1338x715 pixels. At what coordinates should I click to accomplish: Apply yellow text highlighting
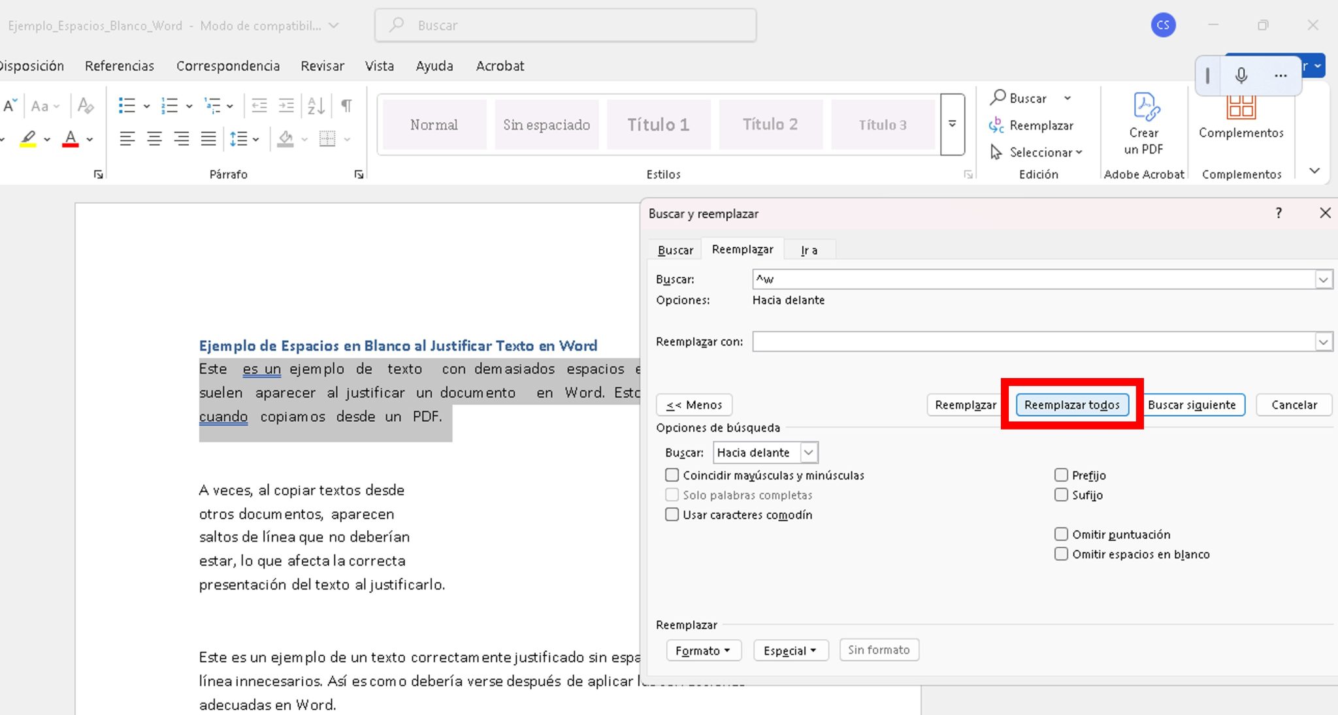pyautogui.click(x=27, y=138)
